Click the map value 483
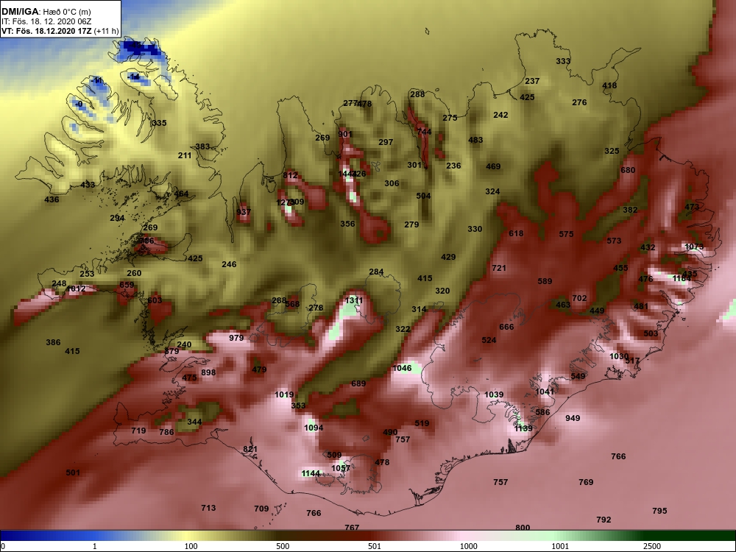This screenshot has height=552, width=736. (x=475, y=140)
